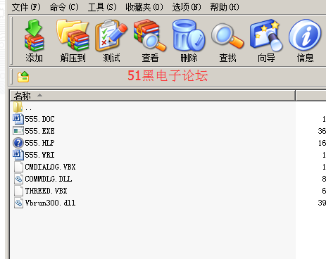326x259 pixels.
Task: Select the Vbrun300.dll file icon
Action: point(18,203)
